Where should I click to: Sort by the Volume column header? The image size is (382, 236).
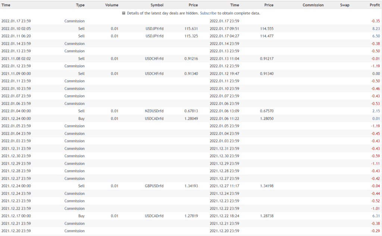[x=112, y=5]
